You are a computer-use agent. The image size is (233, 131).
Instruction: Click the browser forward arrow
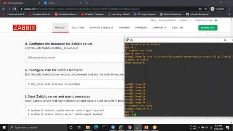[9, 9]
